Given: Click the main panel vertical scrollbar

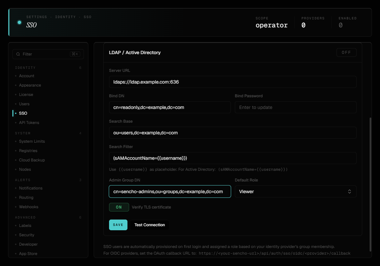Looking at the screenshot, I should point(370,184).
